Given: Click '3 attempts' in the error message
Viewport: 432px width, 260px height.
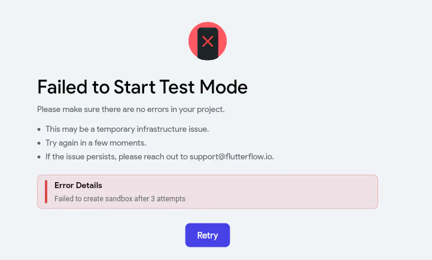Looking at the screenshot, I should [168, 198].
